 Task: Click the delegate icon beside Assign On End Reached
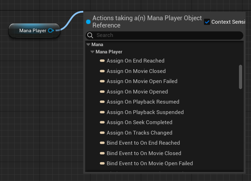102,61
